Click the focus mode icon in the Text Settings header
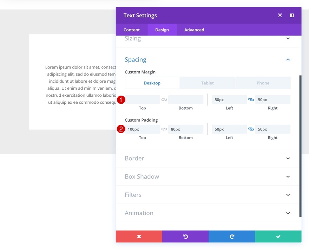This screenshot has height=251, width=309. pos(280,15)
